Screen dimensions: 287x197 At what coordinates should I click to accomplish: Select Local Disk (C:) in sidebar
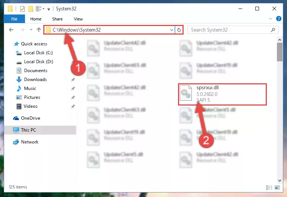point(34,53)
